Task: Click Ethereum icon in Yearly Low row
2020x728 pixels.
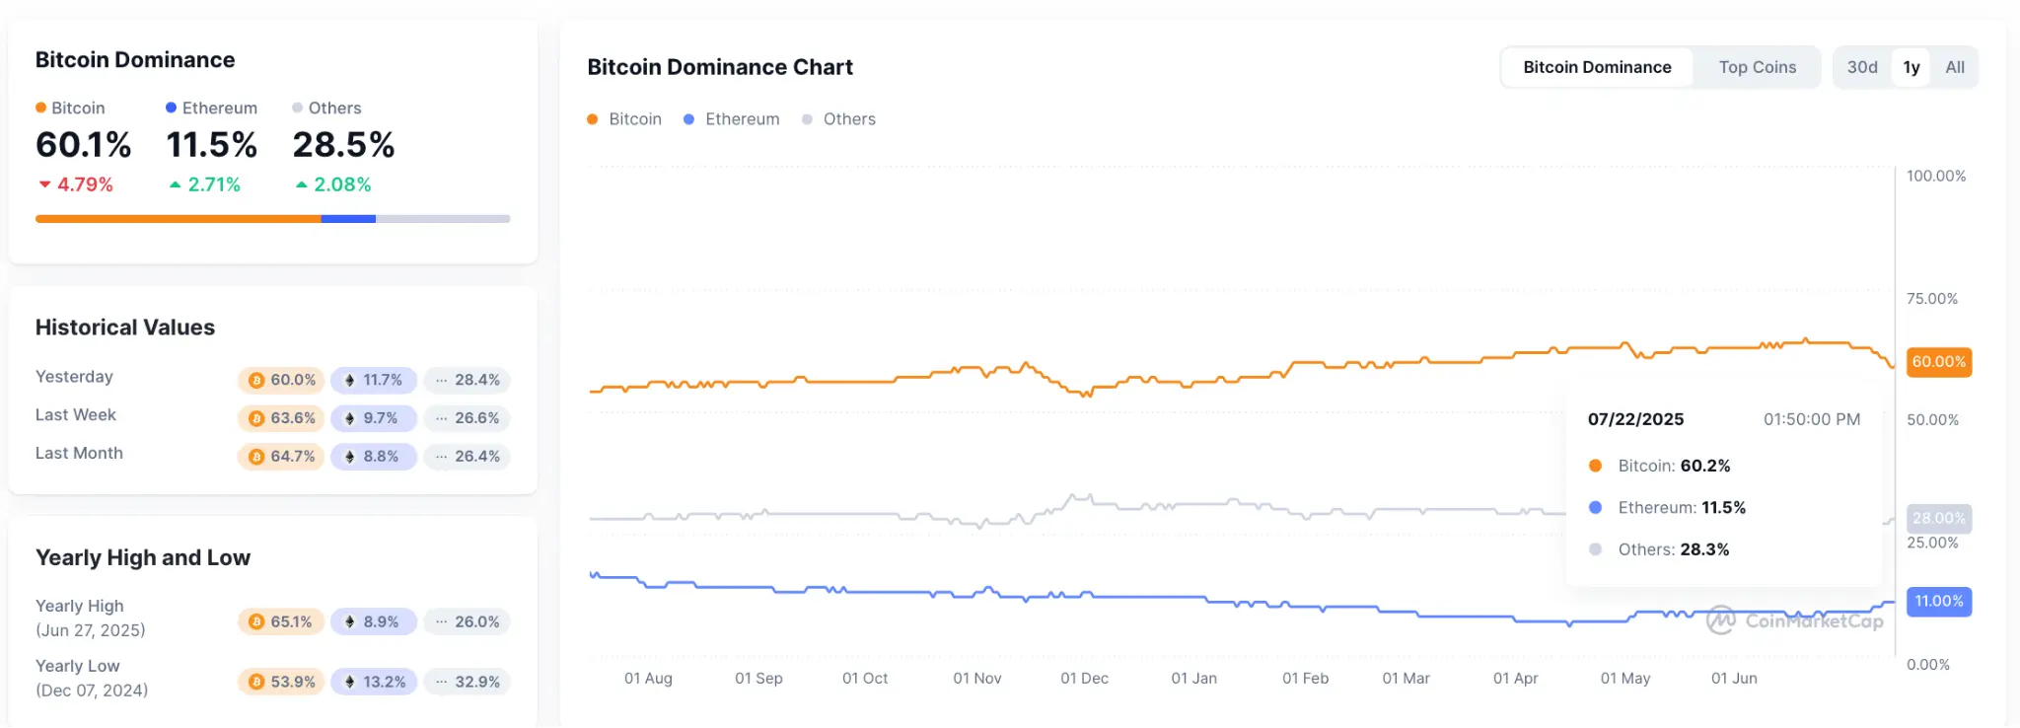Action: point(349,682)
